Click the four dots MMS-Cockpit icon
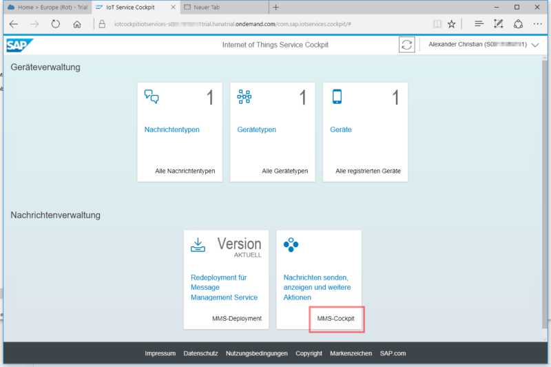Screen dimensions: 551x367 pyautogui.click(x=291, y=245)
